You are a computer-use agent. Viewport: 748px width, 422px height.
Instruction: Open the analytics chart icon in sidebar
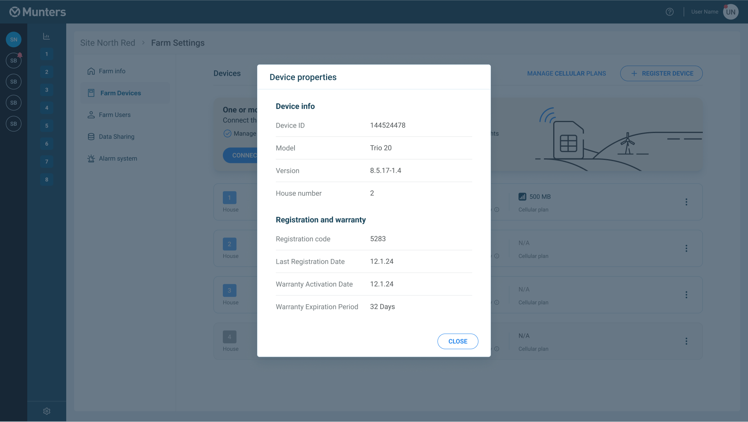tap(46, 36)
